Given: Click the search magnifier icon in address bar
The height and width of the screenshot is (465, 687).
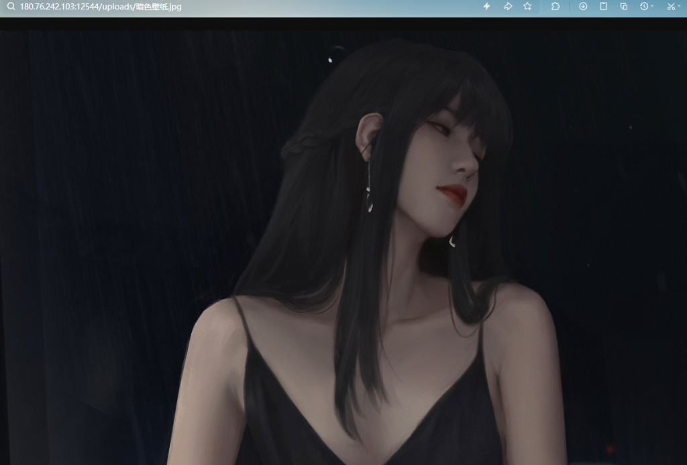Looking at the screenshot, I should (x=11, y=7).
